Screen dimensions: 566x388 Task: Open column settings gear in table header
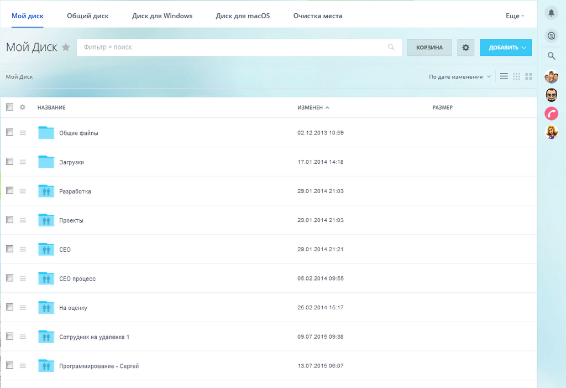[x=22, y=107]
